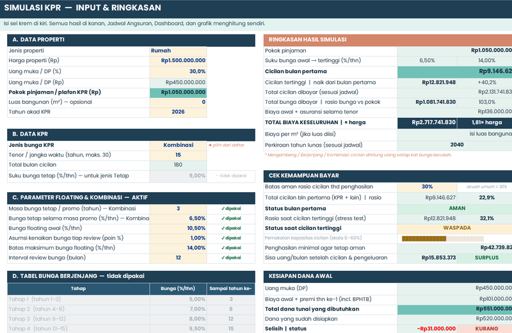Image resolution: width=512 pixels, height=333 pixels.
Task: Click the Sisa uang per bulan value Rp15.853.373
Action: click(427, 257)
